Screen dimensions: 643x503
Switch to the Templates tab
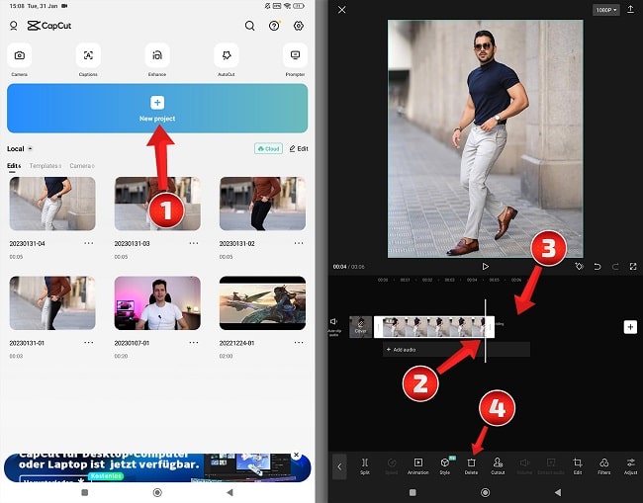tap(46, 166)
